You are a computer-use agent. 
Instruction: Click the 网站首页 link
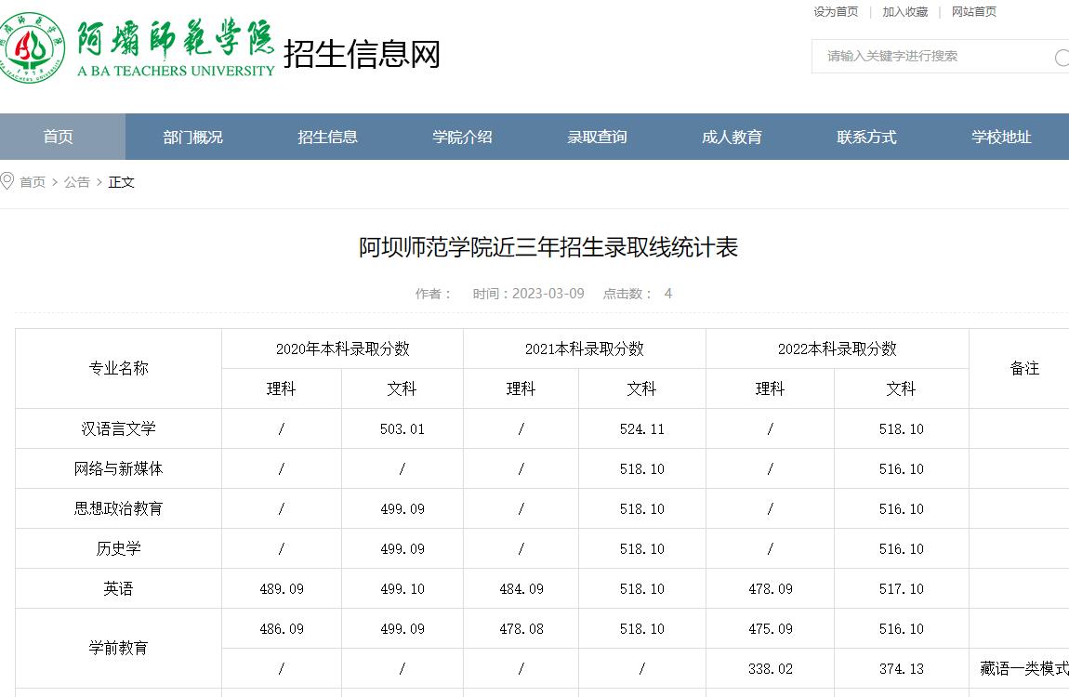(x=974, y=11)
